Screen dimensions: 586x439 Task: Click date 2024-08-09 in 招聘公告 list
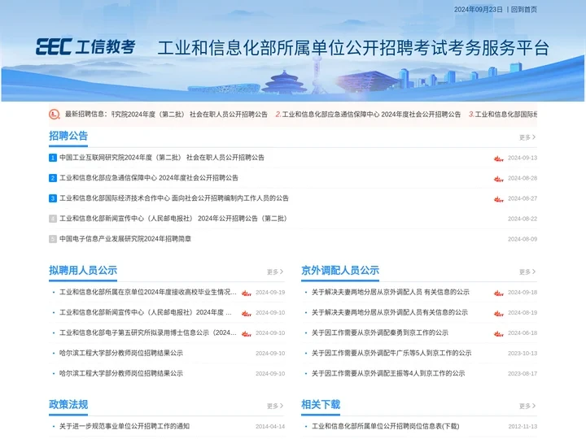click(x=523, y=239)
